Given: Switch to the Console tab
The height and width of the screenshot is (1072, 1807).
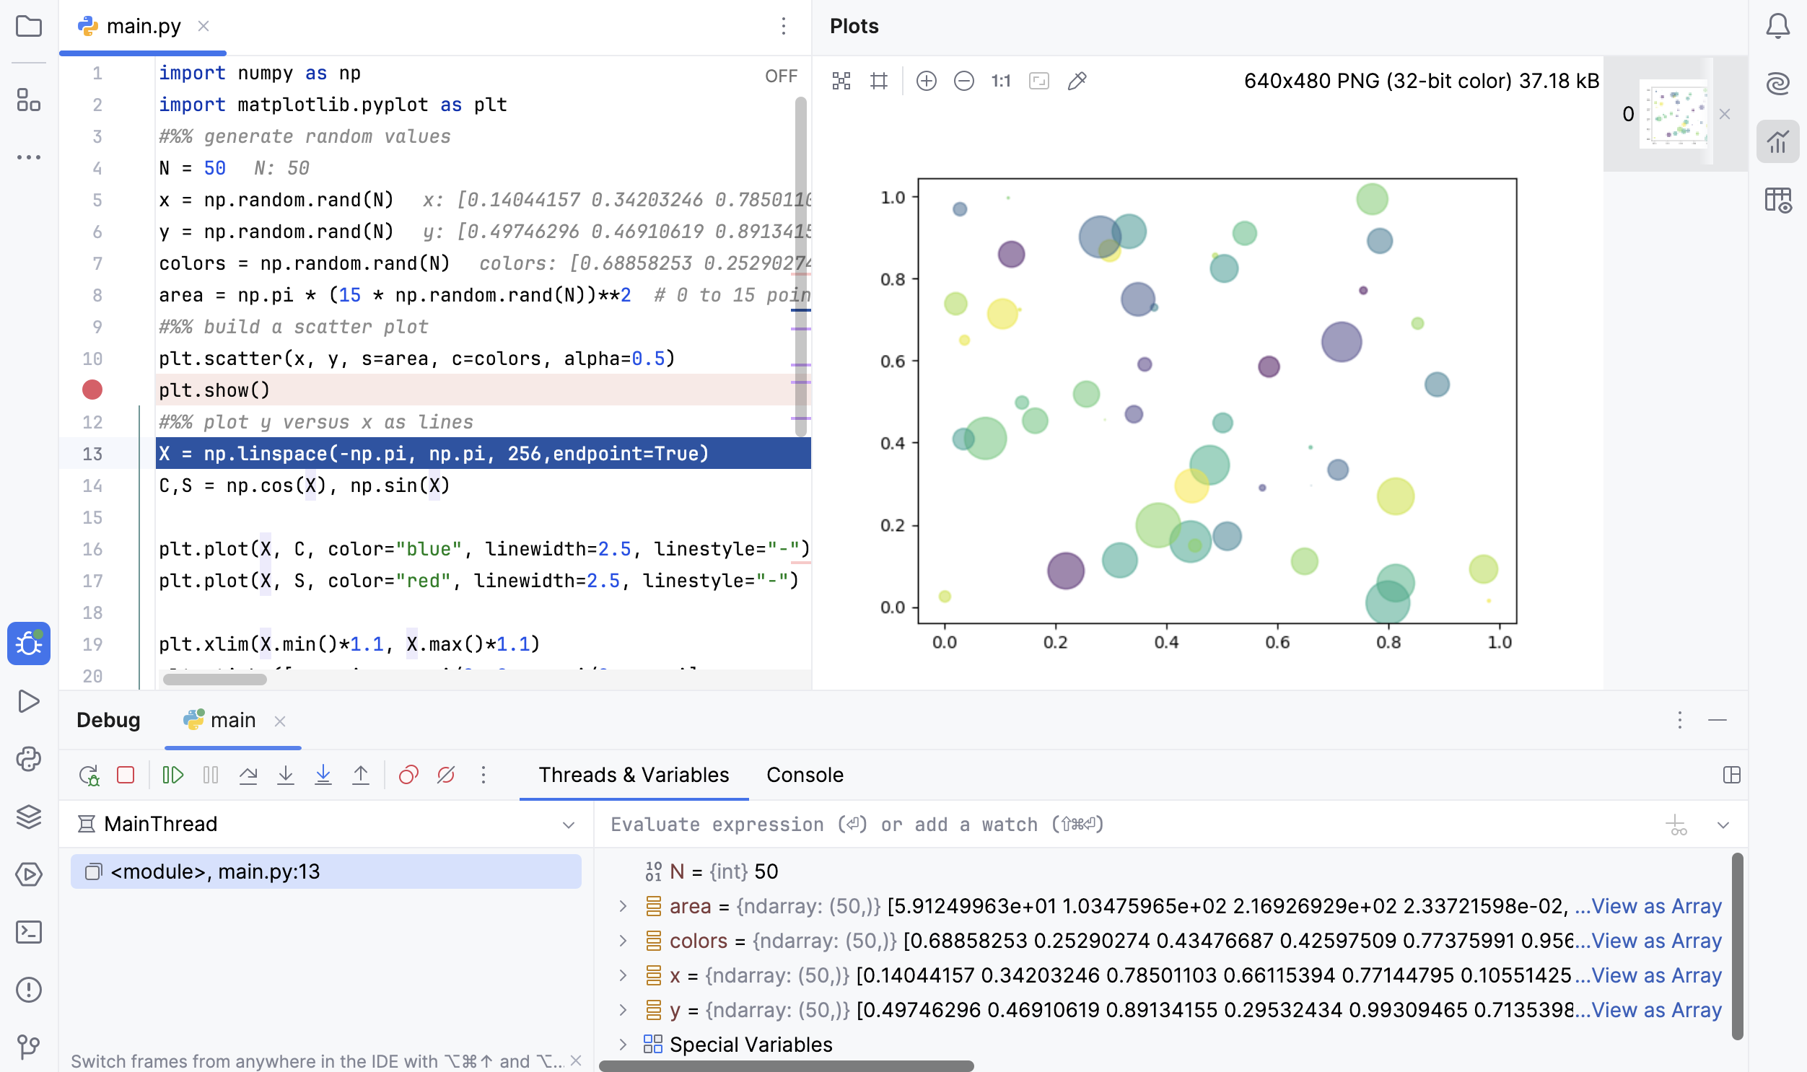Looking at the screenshot, I should pos(804,775).
